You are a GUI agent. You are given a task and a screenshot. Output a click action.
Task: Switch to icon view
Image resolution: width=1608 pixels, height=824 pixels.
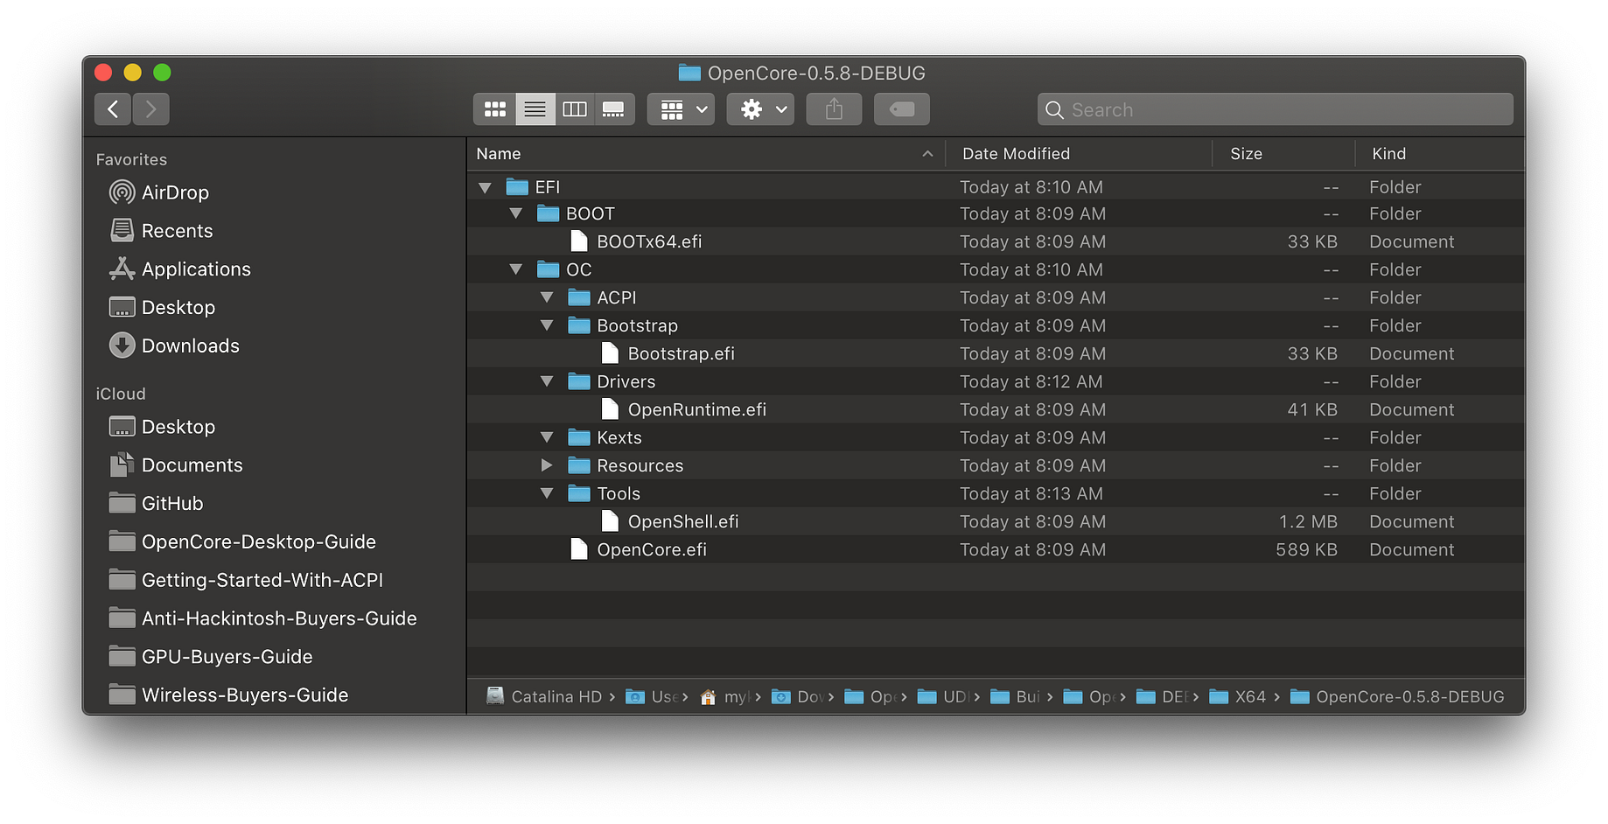click(x=495, y=109)
